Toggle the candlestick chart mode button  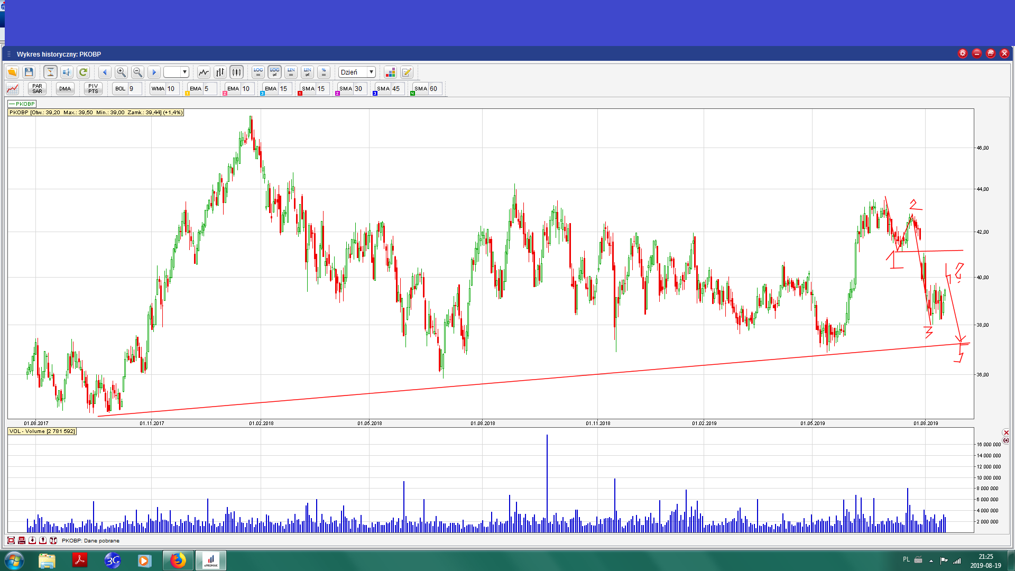point(236,72)
